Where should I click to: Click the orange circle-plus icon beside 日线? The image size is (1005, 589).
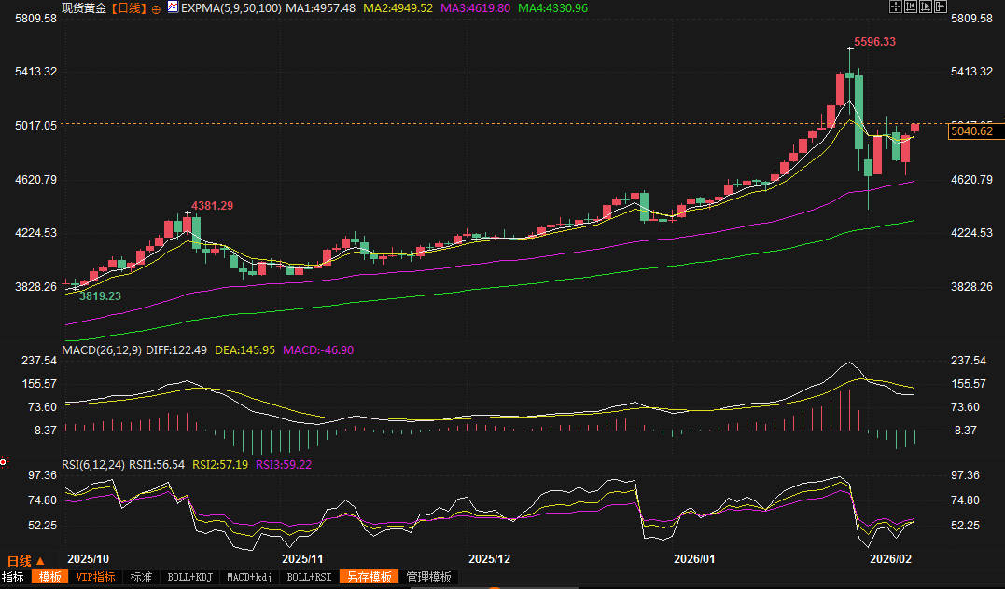156,7
